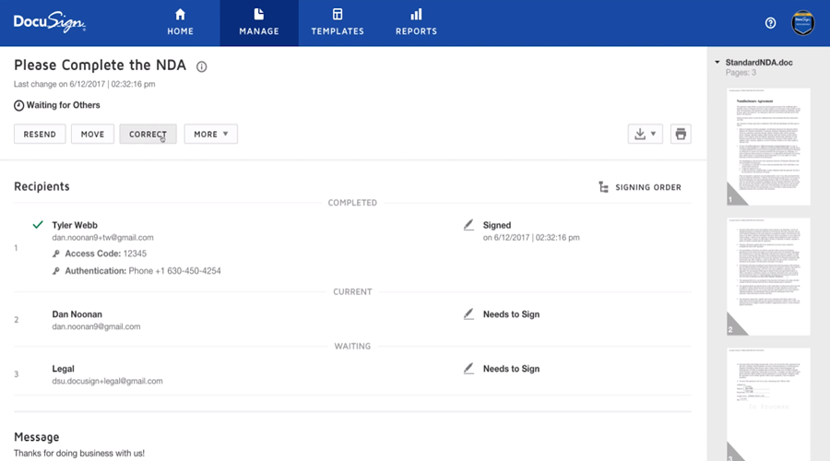
Task: Select the page 2 document thumbnail
Action: (x=767, y=277)
